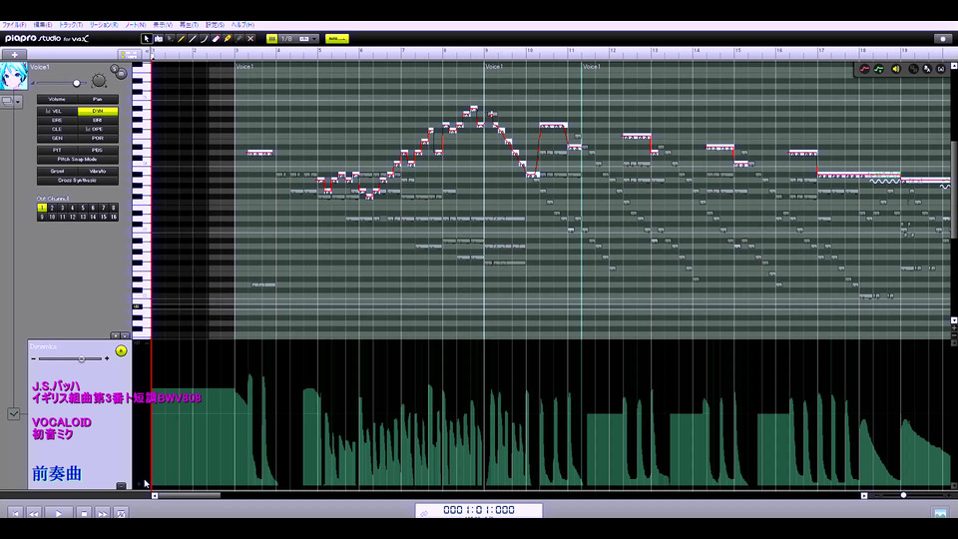Click the rewind transport button
The height and width of the screenshot is (539, 958).
pyautogui.click(x=34, y=513)
